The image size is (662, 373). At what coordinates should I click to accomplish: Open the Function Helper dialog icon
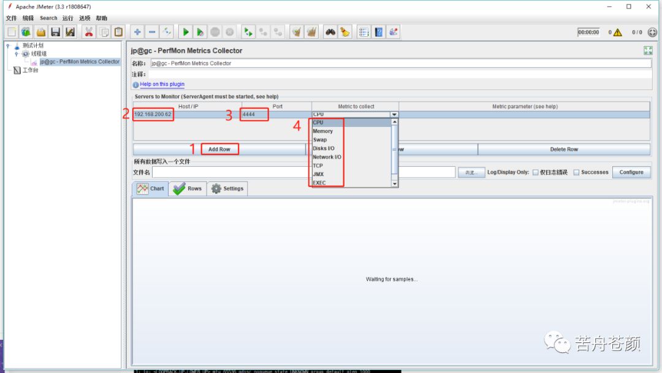[x=363, y=32]
